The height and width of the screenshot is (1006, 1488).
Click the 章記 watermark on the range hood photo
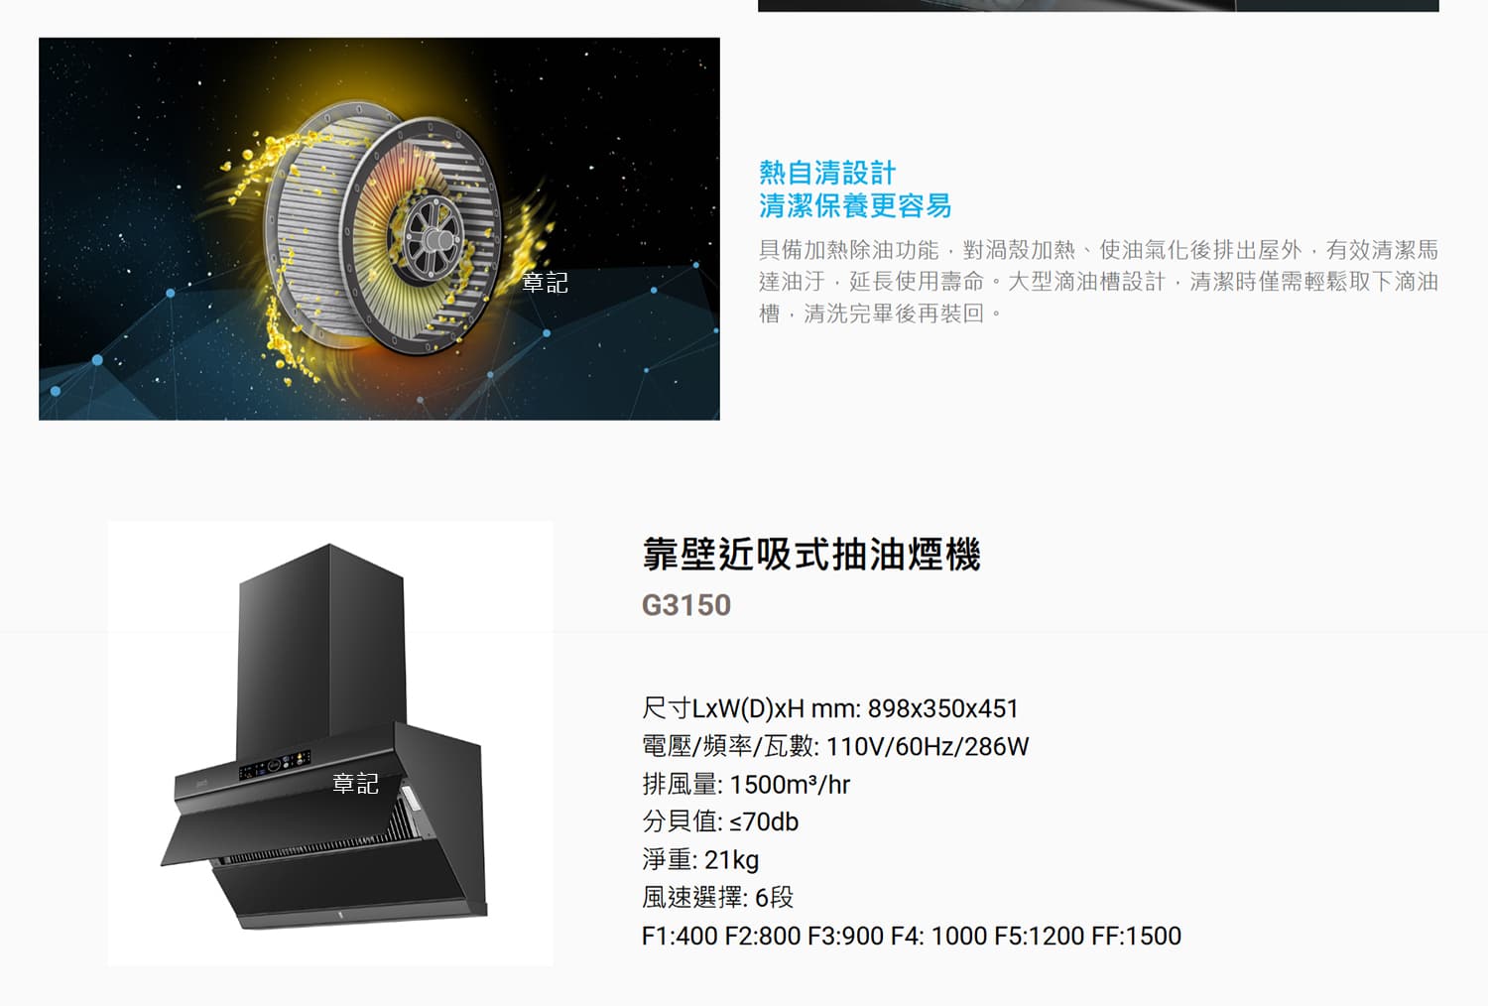click(355, 784)
